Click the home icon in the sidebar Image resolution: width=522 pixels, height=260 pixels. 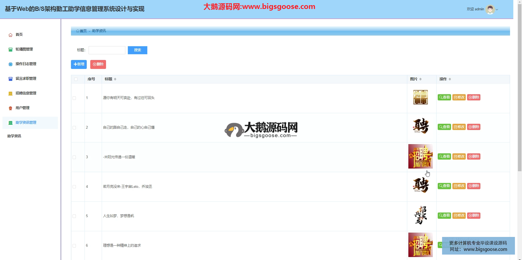coord(10,35)
